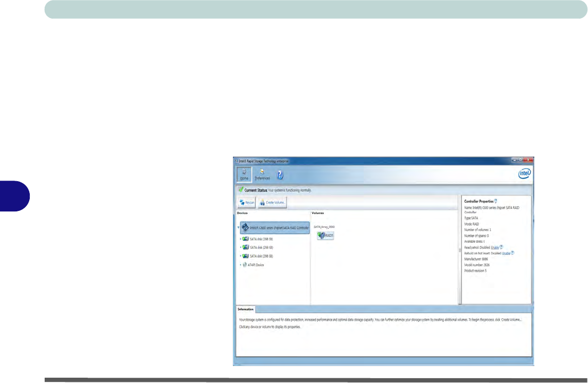Collapse the RAID Controller tree arrow
The width and height of the screenshot is (588, 383).
pos(239,228)
